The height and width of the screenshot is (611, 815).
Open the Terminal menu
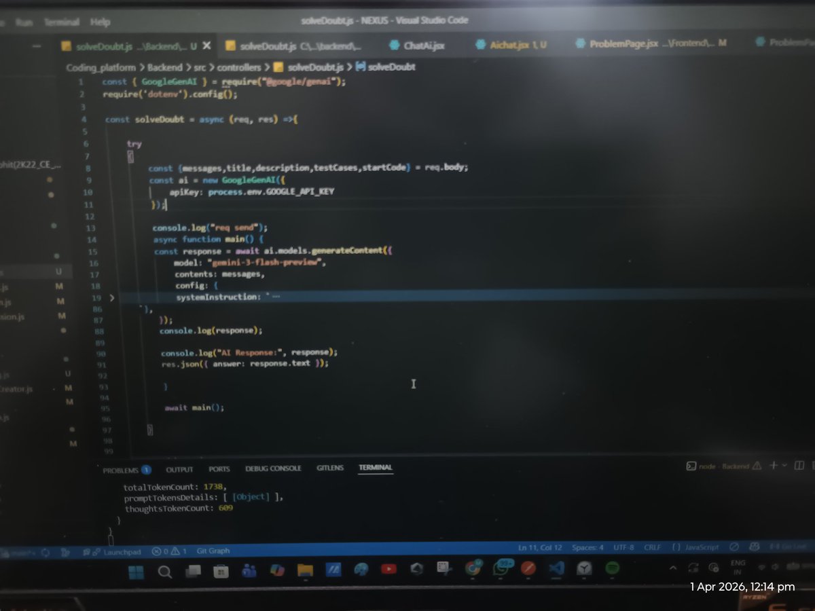click(62, 22)
